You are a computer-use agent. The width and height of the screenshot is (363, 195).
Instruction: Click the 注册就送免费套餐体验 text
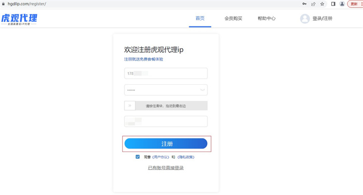tap(144, 59)
